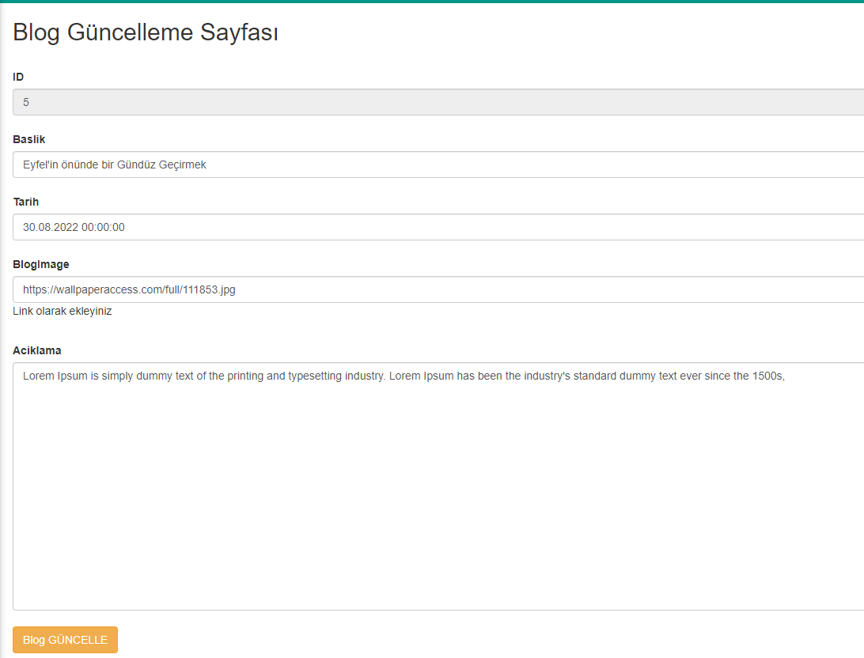Click the teal header bar at top
This screenshot has height=658, width=864.
tap(432, 4)
